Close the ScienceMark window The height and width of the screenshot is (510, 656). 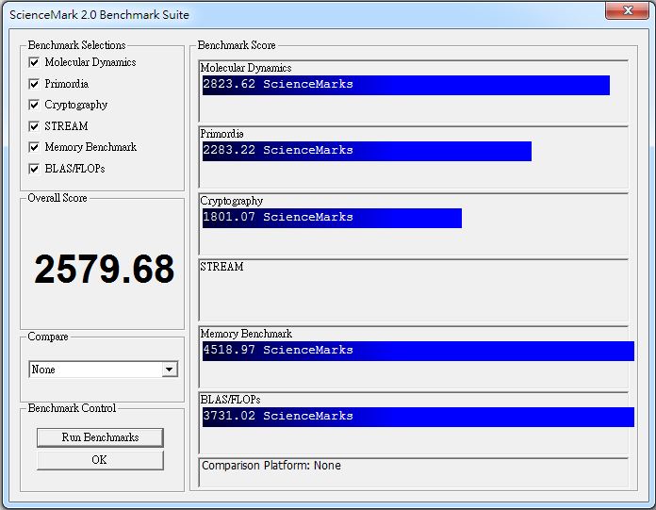627,10
